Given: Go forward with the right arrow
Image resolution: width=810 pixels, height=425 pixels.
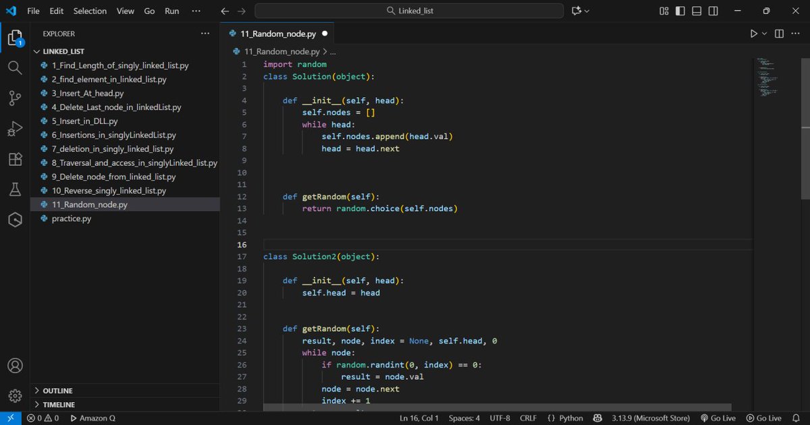Looking at the screenshot, I should [242, 11].
